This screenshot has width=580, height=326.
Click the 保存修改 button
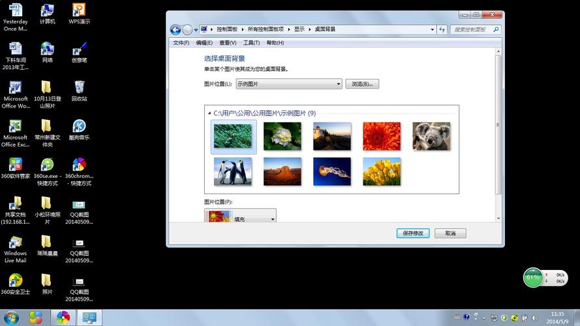point(413,233)
